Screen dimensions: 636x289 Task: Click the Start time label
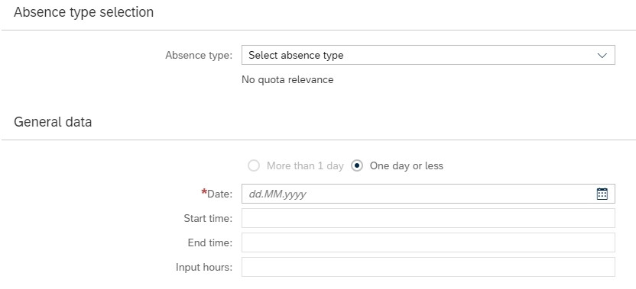[x=208, y=219]
